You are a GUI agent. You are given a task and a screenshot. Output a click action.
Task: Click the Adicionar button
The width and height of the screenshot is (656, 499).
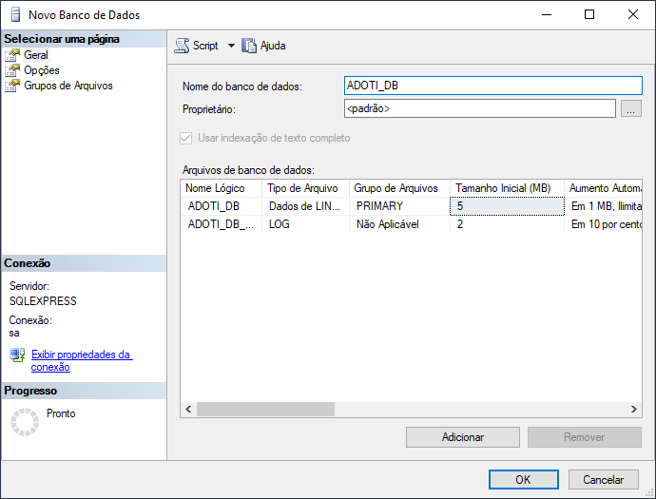click(x=463, y=437)
